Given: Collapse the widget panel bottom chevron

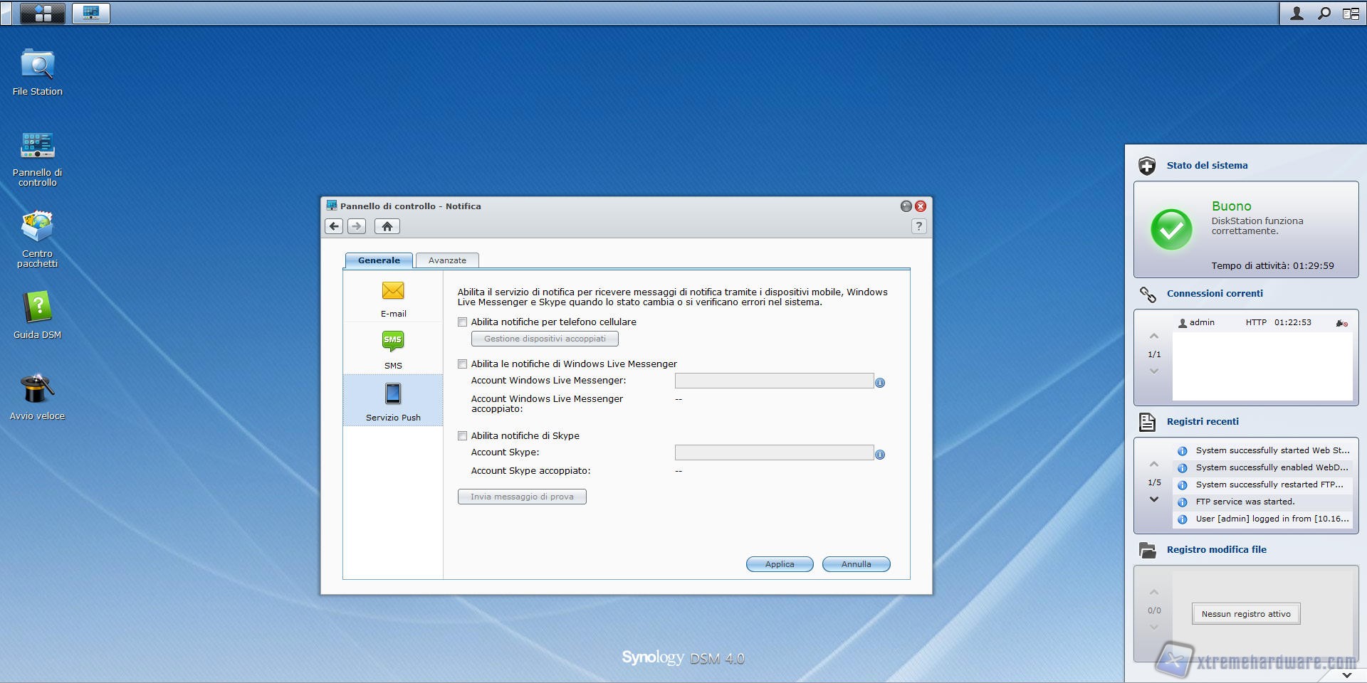Looking at the screenshot, I should tap(1346, 674).
